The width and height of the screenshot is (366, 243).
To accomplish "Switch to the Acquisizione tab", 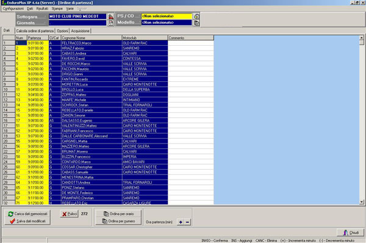I will pyautogui.click(x=80, y=31).
